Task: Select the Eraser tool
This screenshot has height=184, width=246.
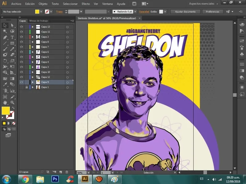Action: tap(12, 55)
